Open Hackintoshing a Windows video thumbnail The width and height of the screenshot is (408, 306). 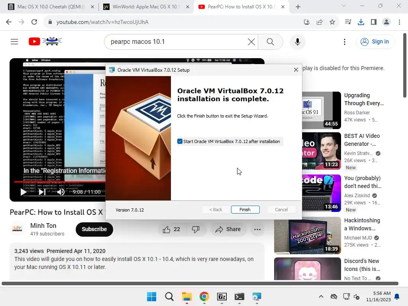pos(307,235)
